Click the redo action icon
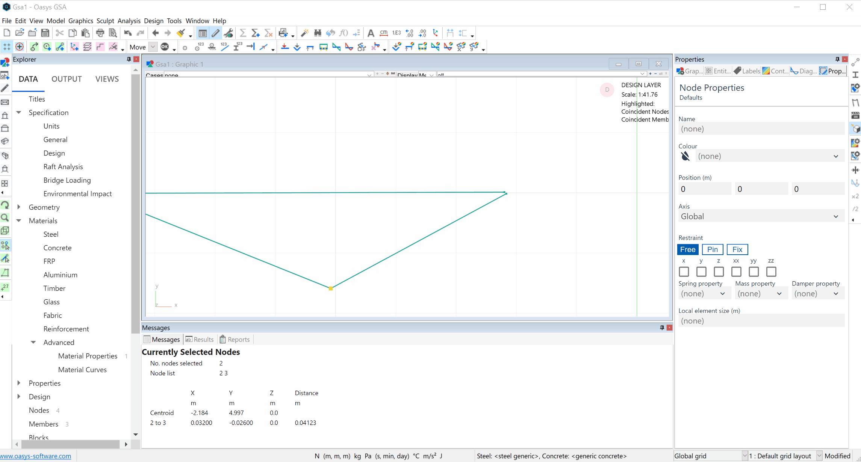Image resolution: width=861 pixels, height=462 pixels. click(x=141, y=33)
